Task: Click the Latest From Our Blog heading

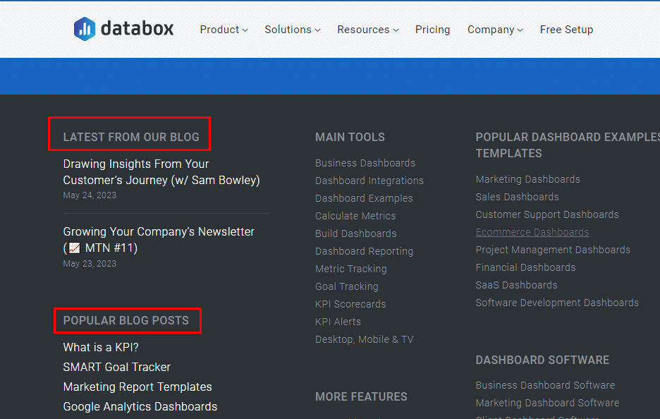Action: pyautogui.click(x=131, y=138)
